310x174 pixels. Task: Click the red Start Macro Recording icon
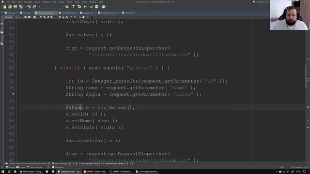tap(79, 17)
